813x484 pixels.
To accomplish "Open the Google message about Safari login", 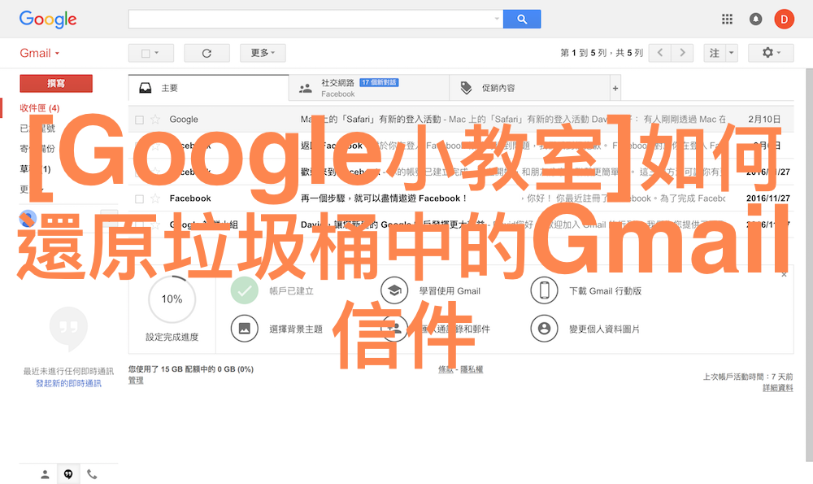I will click(461, 120).
